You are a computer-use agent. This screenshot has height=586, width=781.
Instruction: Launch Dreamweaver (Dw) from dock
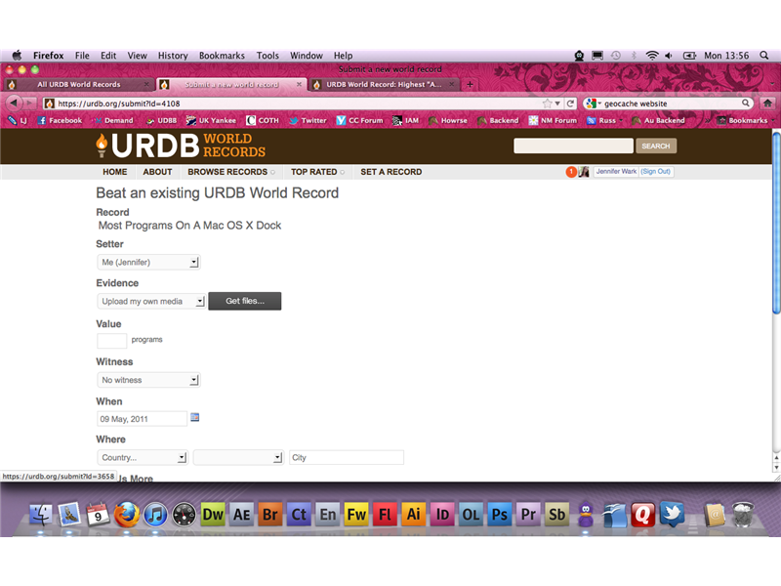click(x=213, y=515)
